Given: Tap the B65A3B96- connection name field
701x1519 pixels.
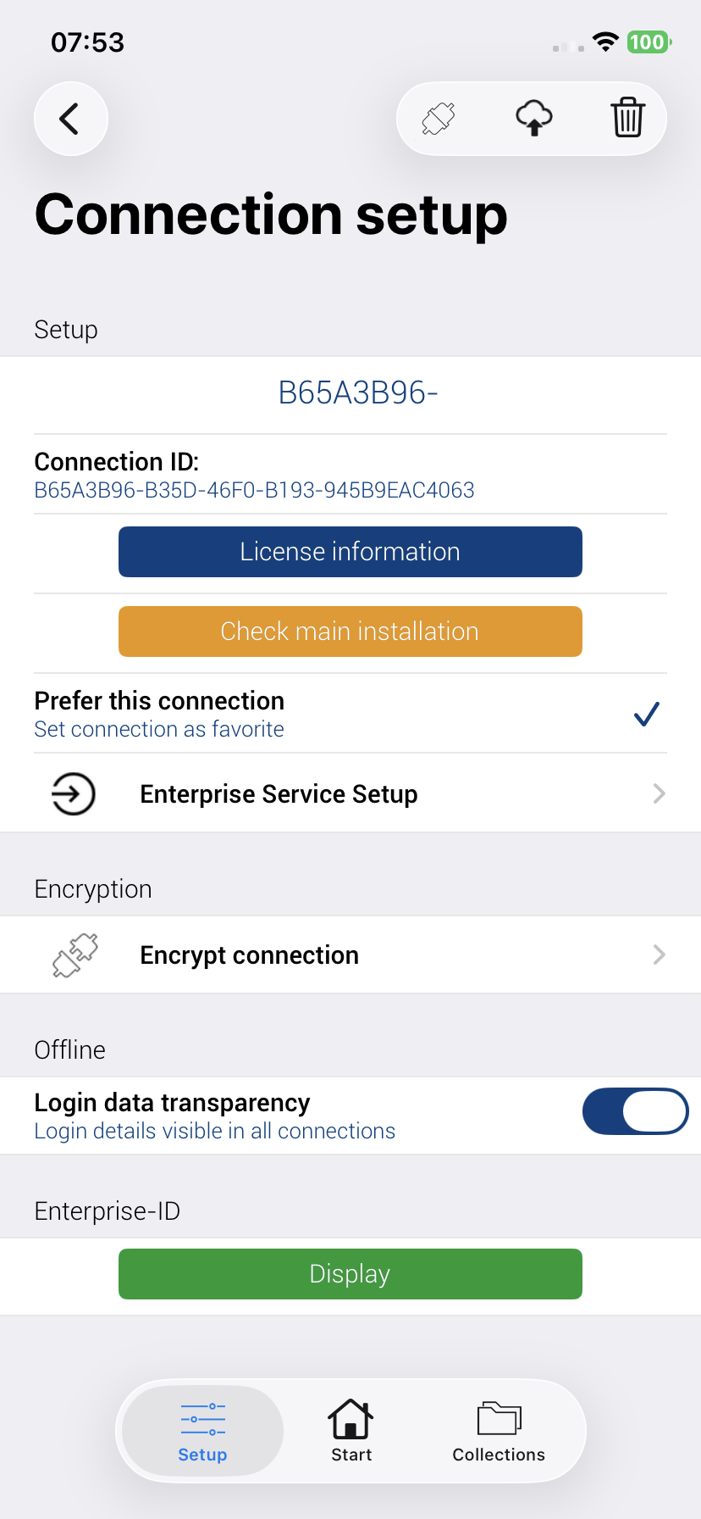Looking at the screenshot, I should coord(357,393).
